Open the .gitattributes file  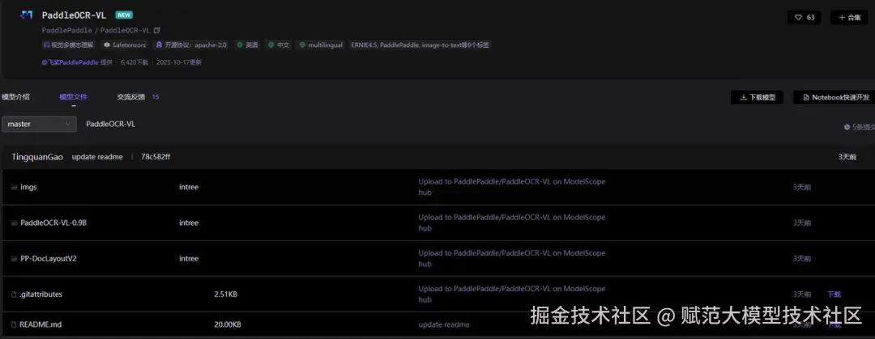pyautogui.click(x=41, y=295)
